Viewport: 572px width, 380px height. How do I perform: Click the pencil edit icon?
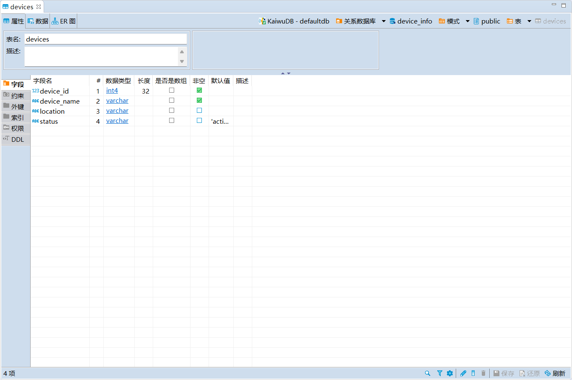pyautogui.click(x=463, y=373)
